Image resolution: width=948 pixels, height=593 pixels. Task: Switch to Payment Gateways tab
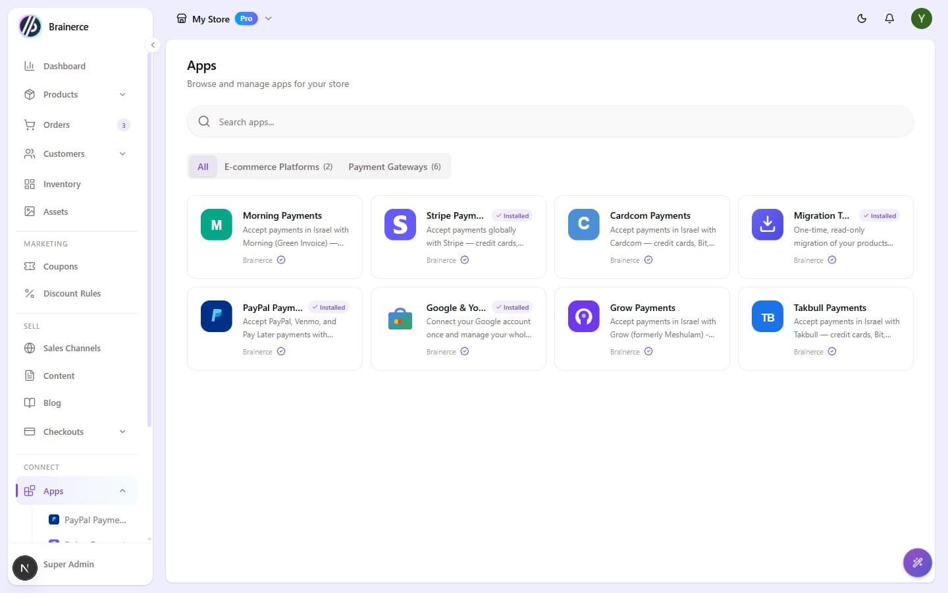click(394, 167)
